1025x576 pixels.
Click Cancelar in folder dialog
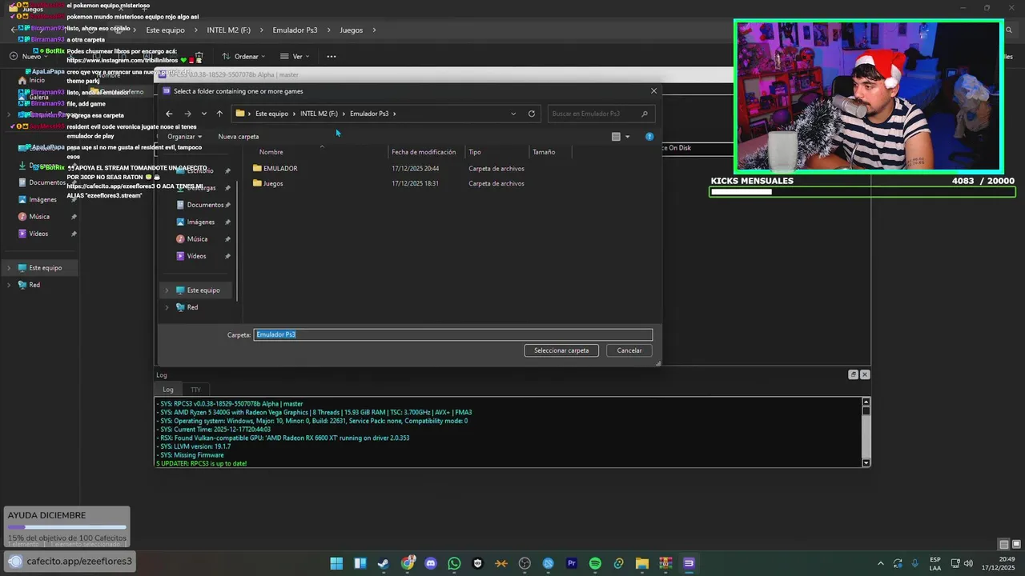(x=629, y=350)
